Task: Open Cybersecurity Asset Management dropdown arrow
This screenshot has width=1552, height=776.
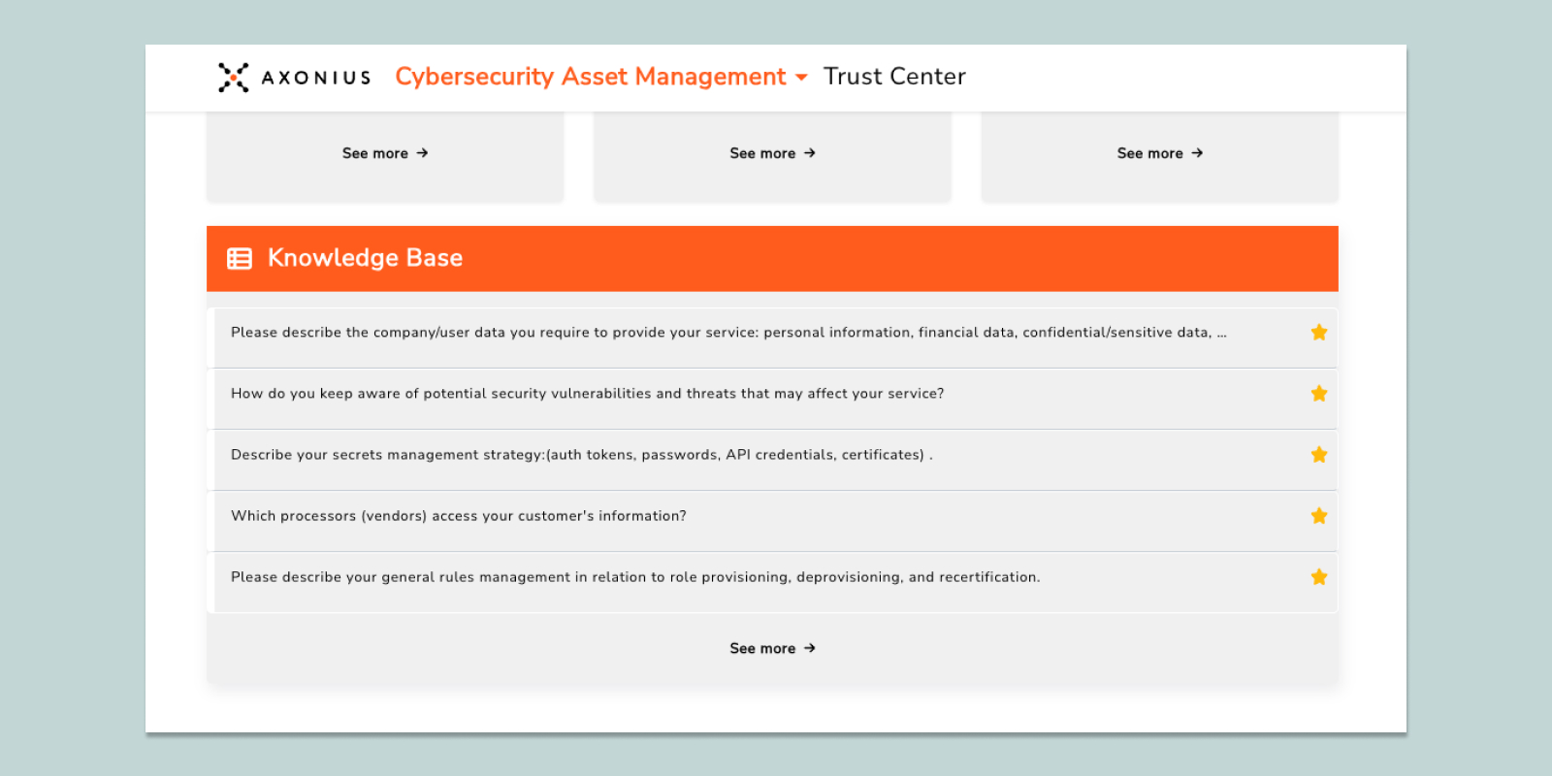Action: pos(801,78)
